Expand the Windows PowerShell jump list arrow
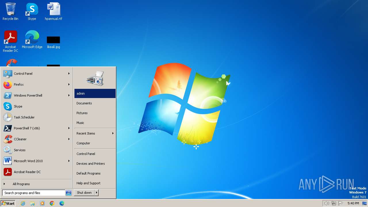 click(69, 95)
